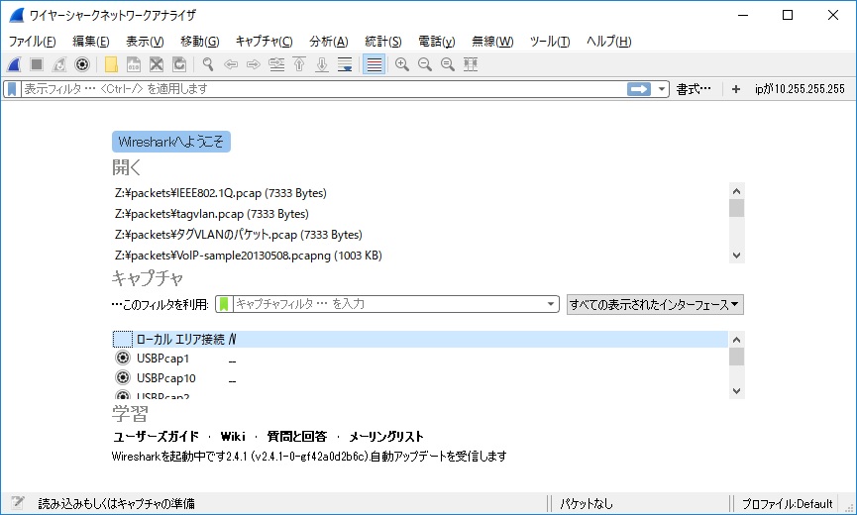Toggle auto-scroll during live capture icon

(x=345, y=64)
